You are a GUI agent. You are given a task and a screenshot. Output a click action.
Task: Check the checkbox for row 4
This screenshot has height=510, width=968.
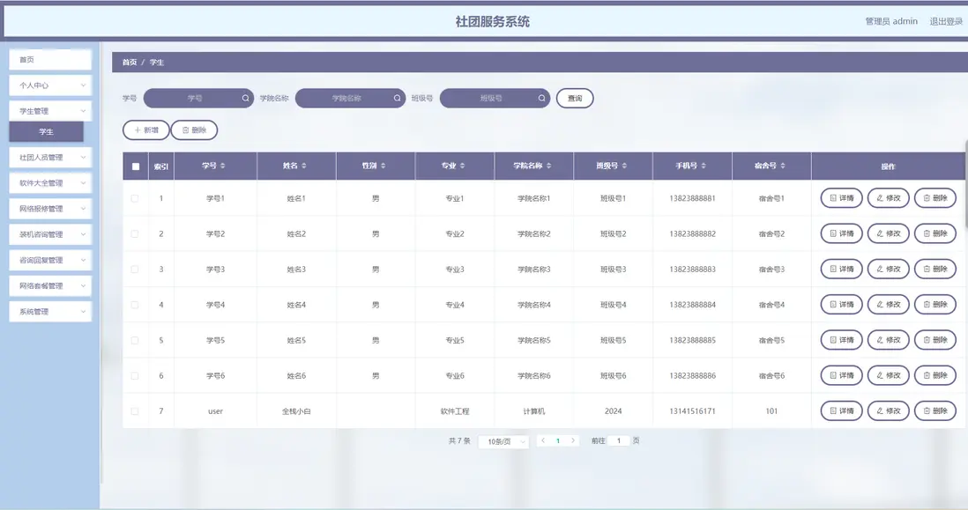[135, 305]
